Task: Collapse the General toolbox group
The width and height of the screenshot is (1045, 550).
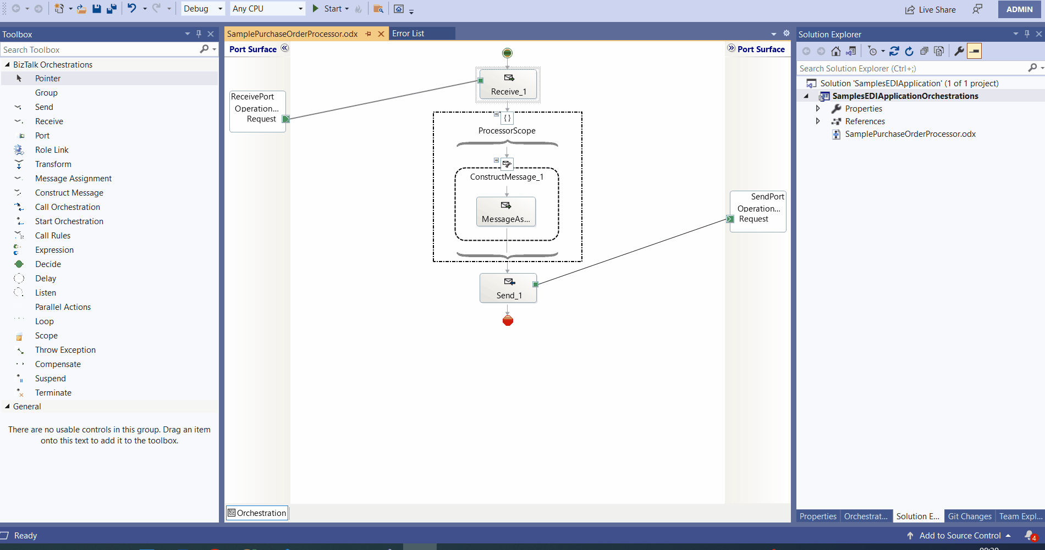Action: point(7,407)
